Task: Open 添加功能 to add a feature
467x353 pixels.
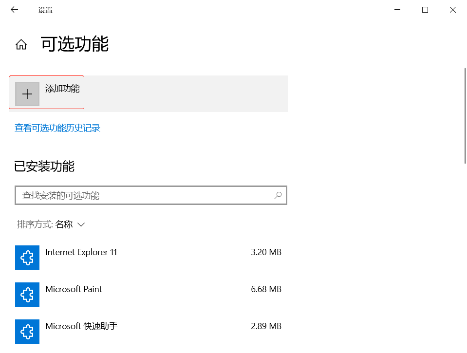Action: 46,93
